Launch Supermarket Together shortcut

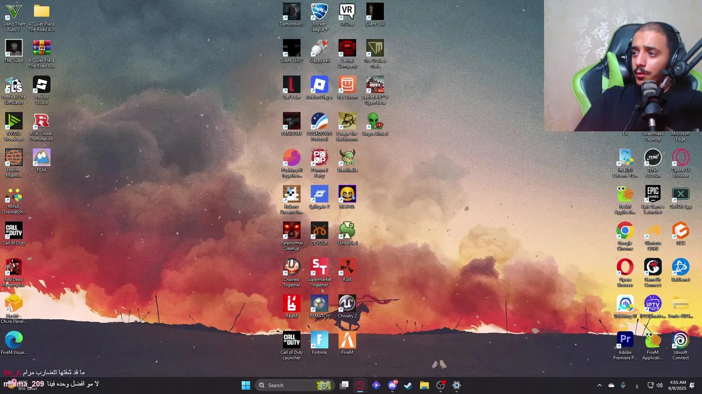pos(319,273)
